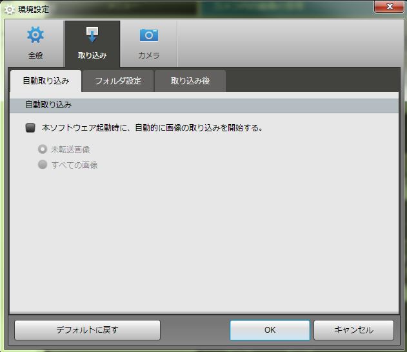
Task: Click the キャンセル button
Action: [354, 330]
